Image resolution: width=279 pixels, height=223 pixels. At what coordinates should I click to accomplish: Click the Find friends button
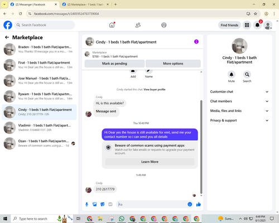pos(229,25)
